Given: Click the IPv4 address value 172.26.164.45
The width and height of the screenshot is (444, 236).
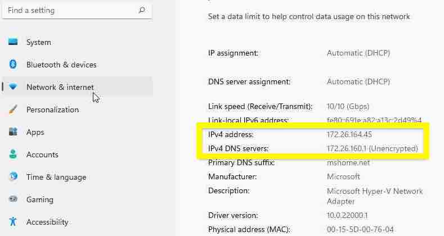Looking at the screenshot, I should 349,135.
